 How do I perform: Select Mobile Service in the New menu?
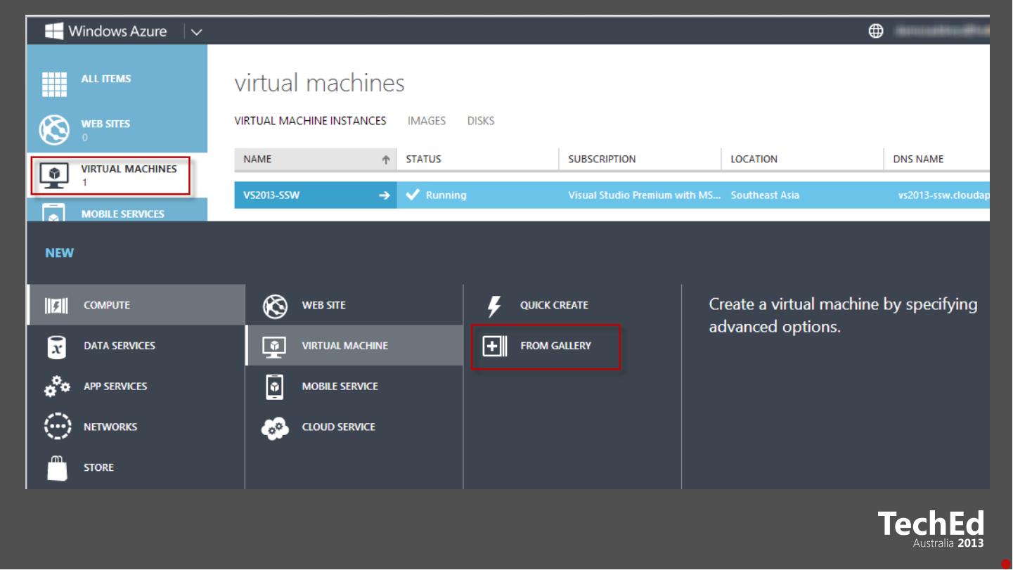(340, 387)
